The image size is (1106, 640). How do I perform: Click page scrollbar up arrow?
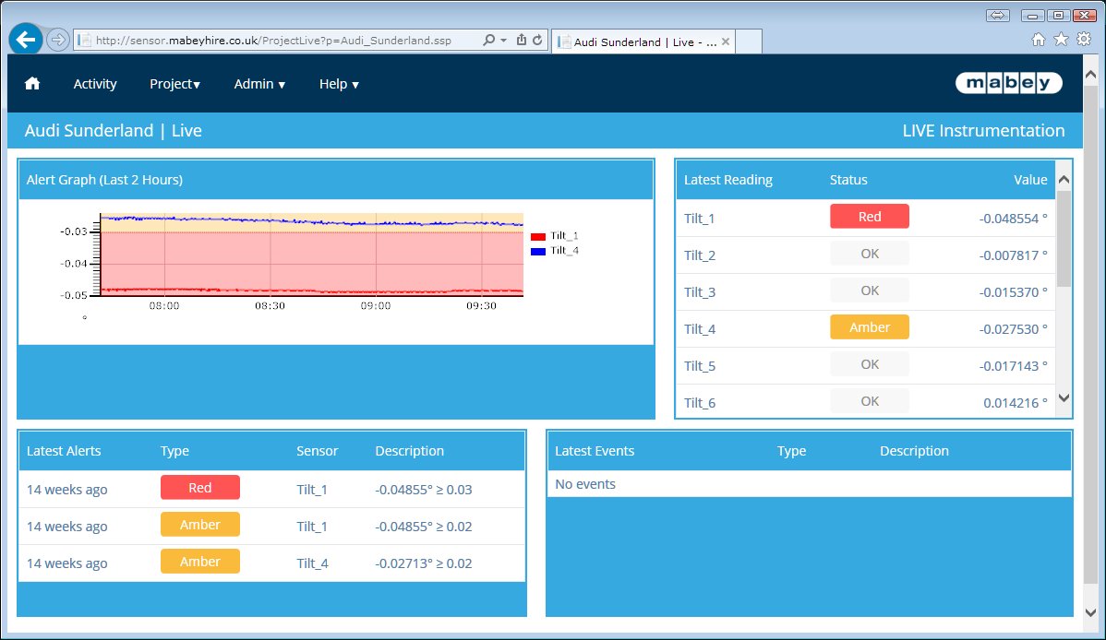click(x=1090, y=74)
